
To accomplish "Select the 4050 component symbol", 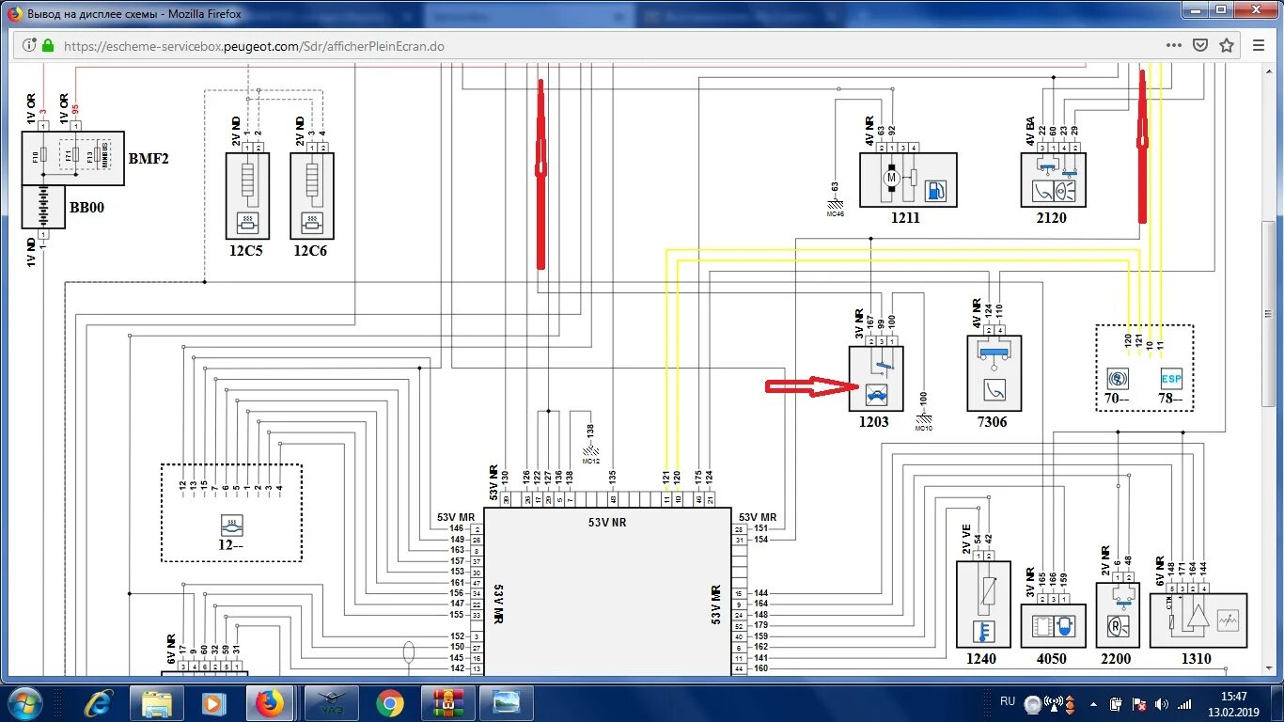I will [x=1053, y=626].
